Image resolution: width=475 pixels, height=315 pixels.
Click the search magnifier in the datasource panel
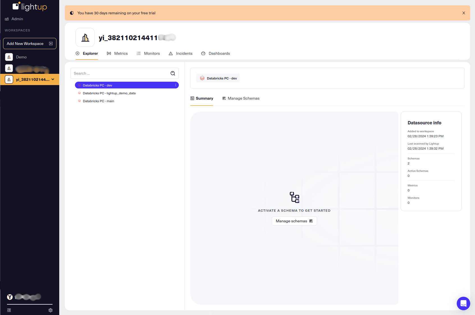click(173, 73)
